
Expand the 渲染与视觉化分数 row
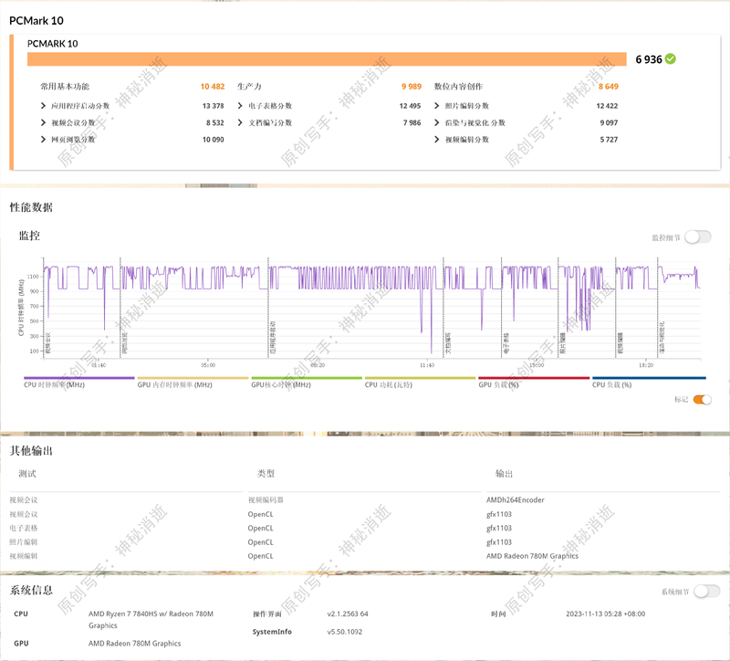tap(437, 122)
